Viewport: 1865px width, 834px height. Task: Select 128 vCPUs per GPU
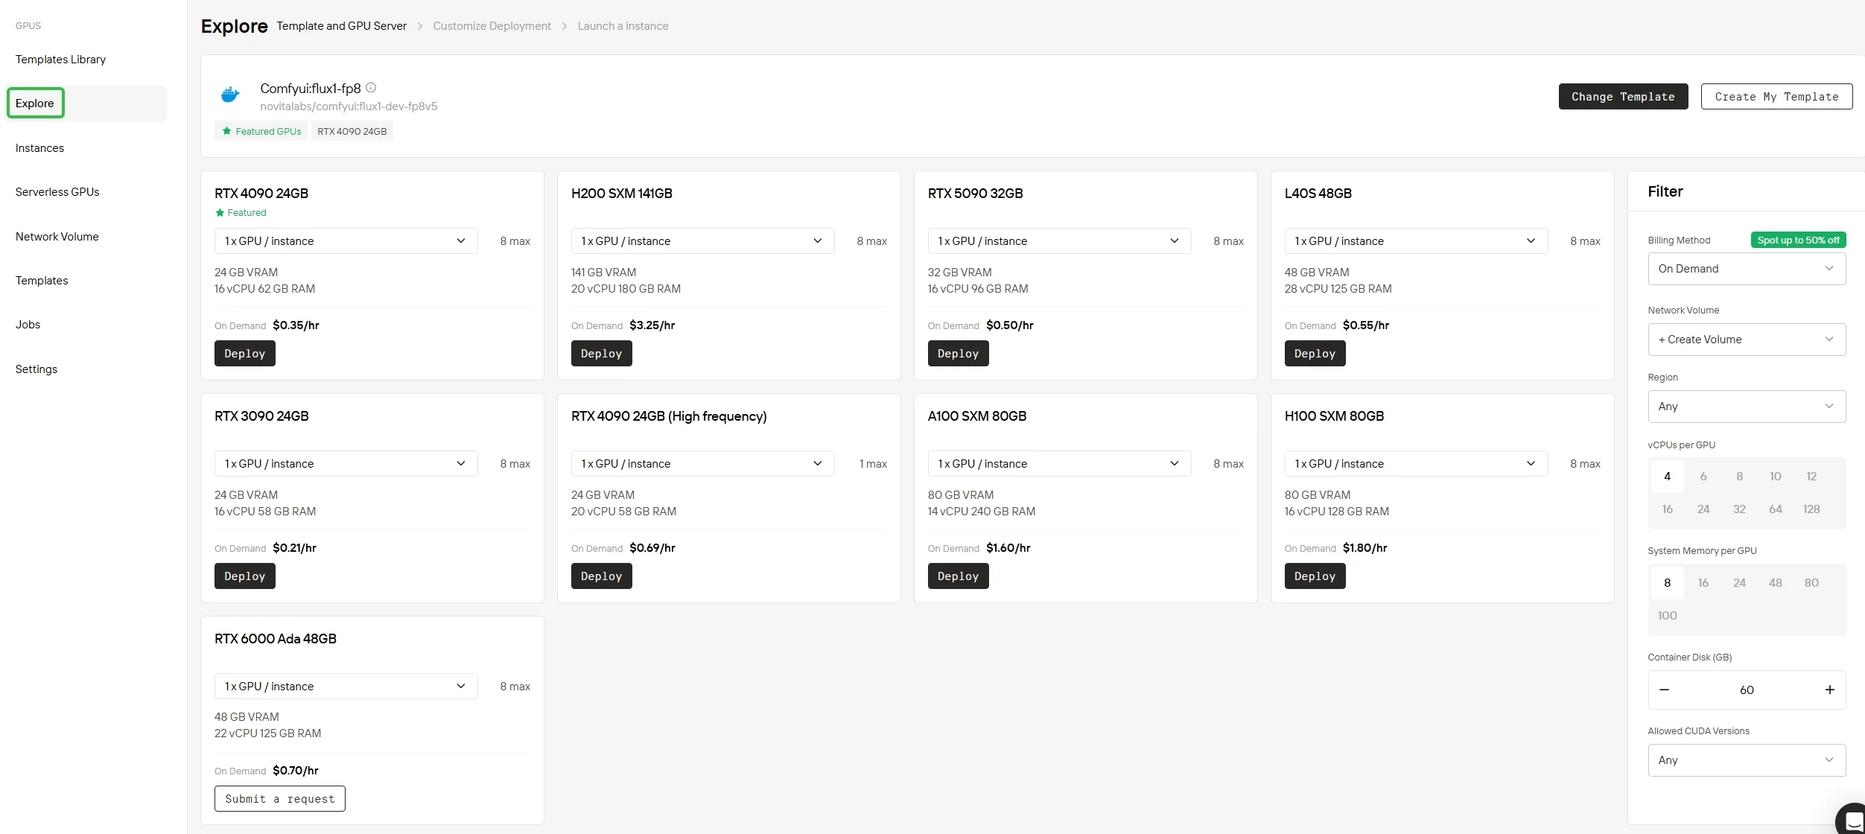point(1811,509)
